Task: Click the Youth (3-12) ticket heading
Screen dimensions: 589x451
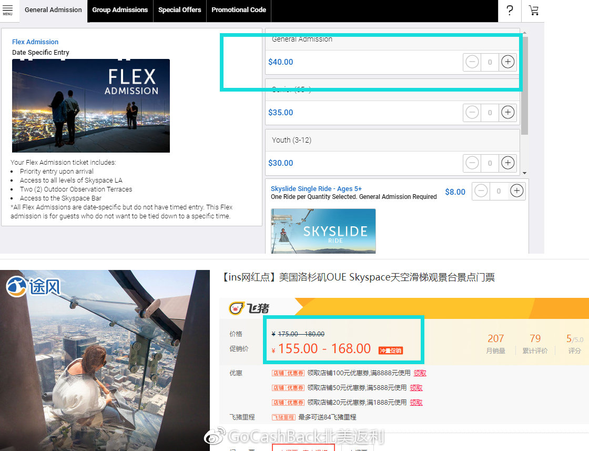Action: coord(291,140)
